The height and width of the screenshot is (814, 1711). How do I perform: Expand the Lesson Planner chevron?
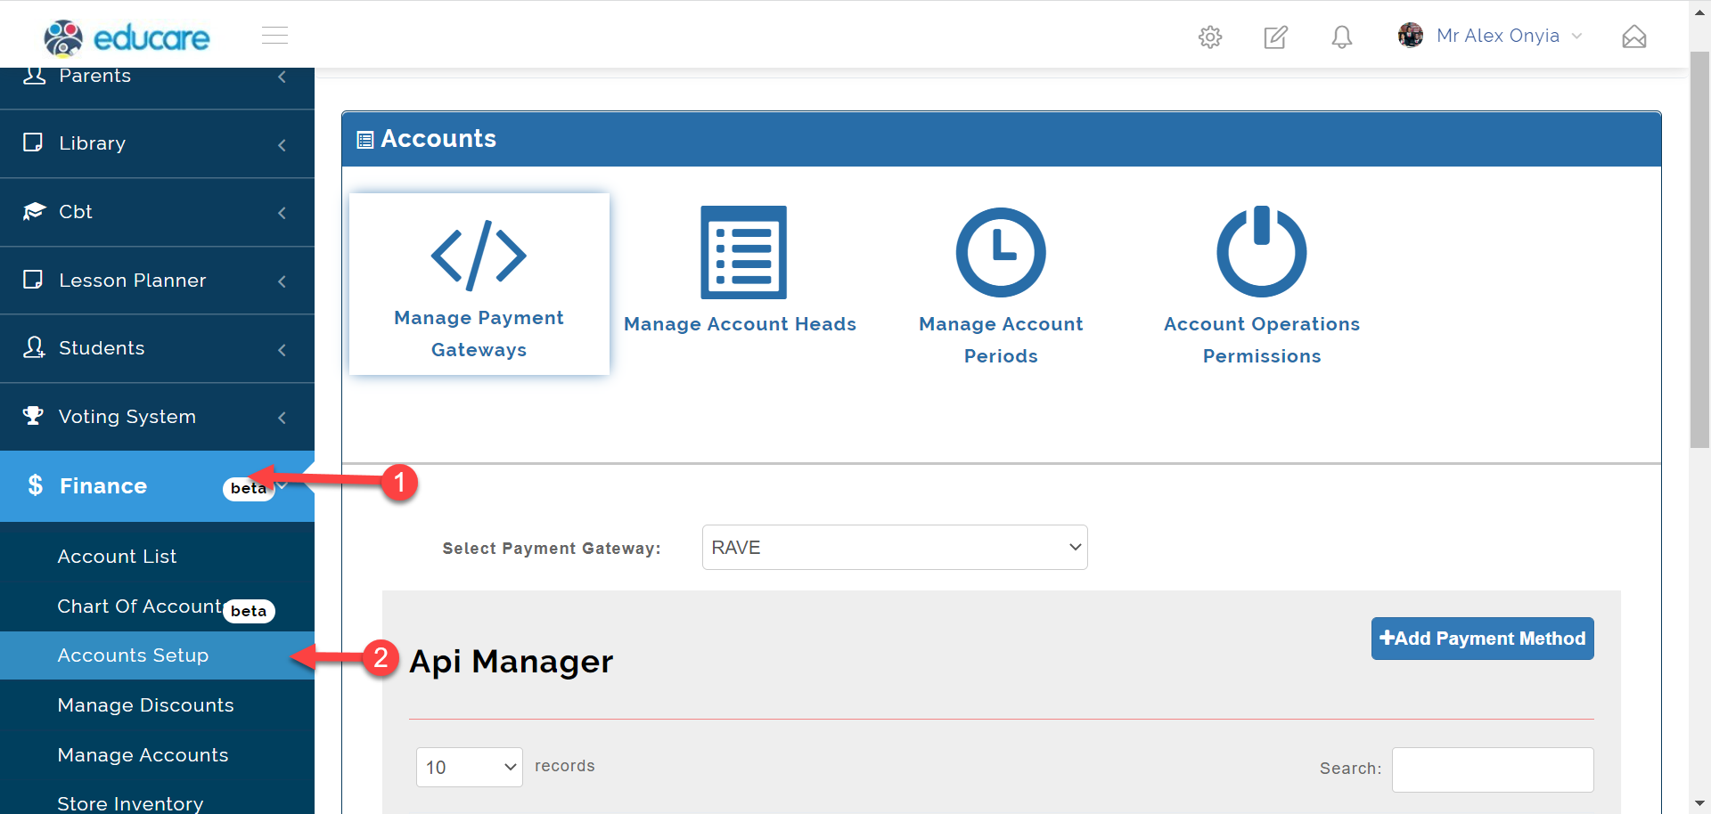(x=282, y=281)
